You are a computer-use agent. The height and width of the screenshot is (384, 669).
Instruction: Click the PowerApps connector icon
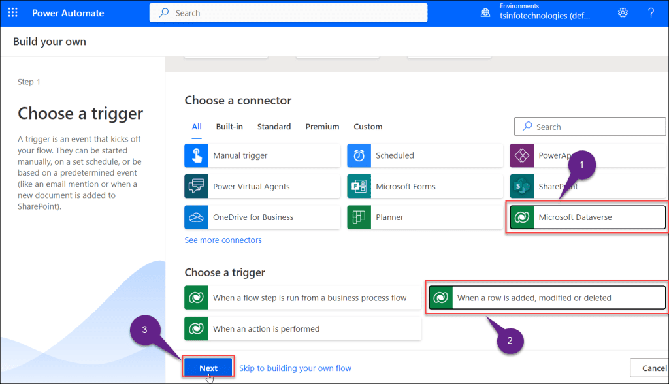(522, 155)
